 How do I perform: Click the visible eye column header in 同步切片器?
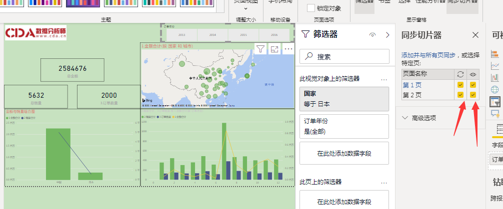click(473, 74)
